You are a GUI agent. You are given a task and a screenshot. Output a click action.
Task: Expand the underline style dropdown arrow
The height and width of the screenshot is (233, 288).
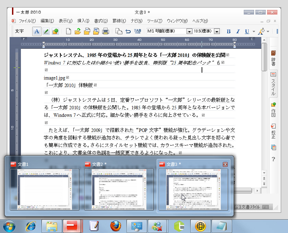click(254, 32)
